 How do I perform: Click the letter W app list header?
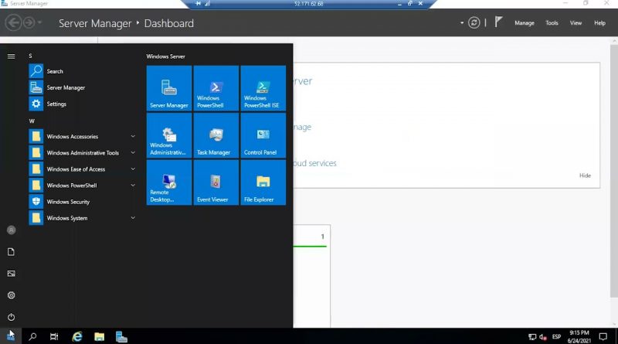[x=32, y=121]
